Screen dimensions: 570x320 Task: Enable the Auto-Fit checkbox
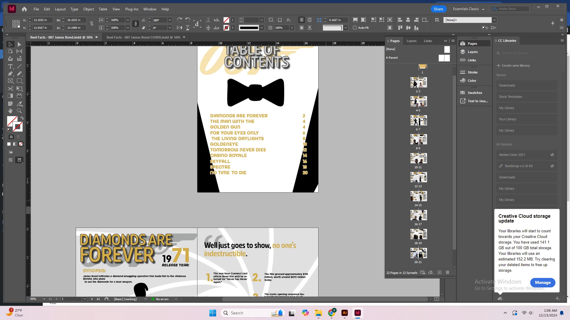tap(355, 28)
